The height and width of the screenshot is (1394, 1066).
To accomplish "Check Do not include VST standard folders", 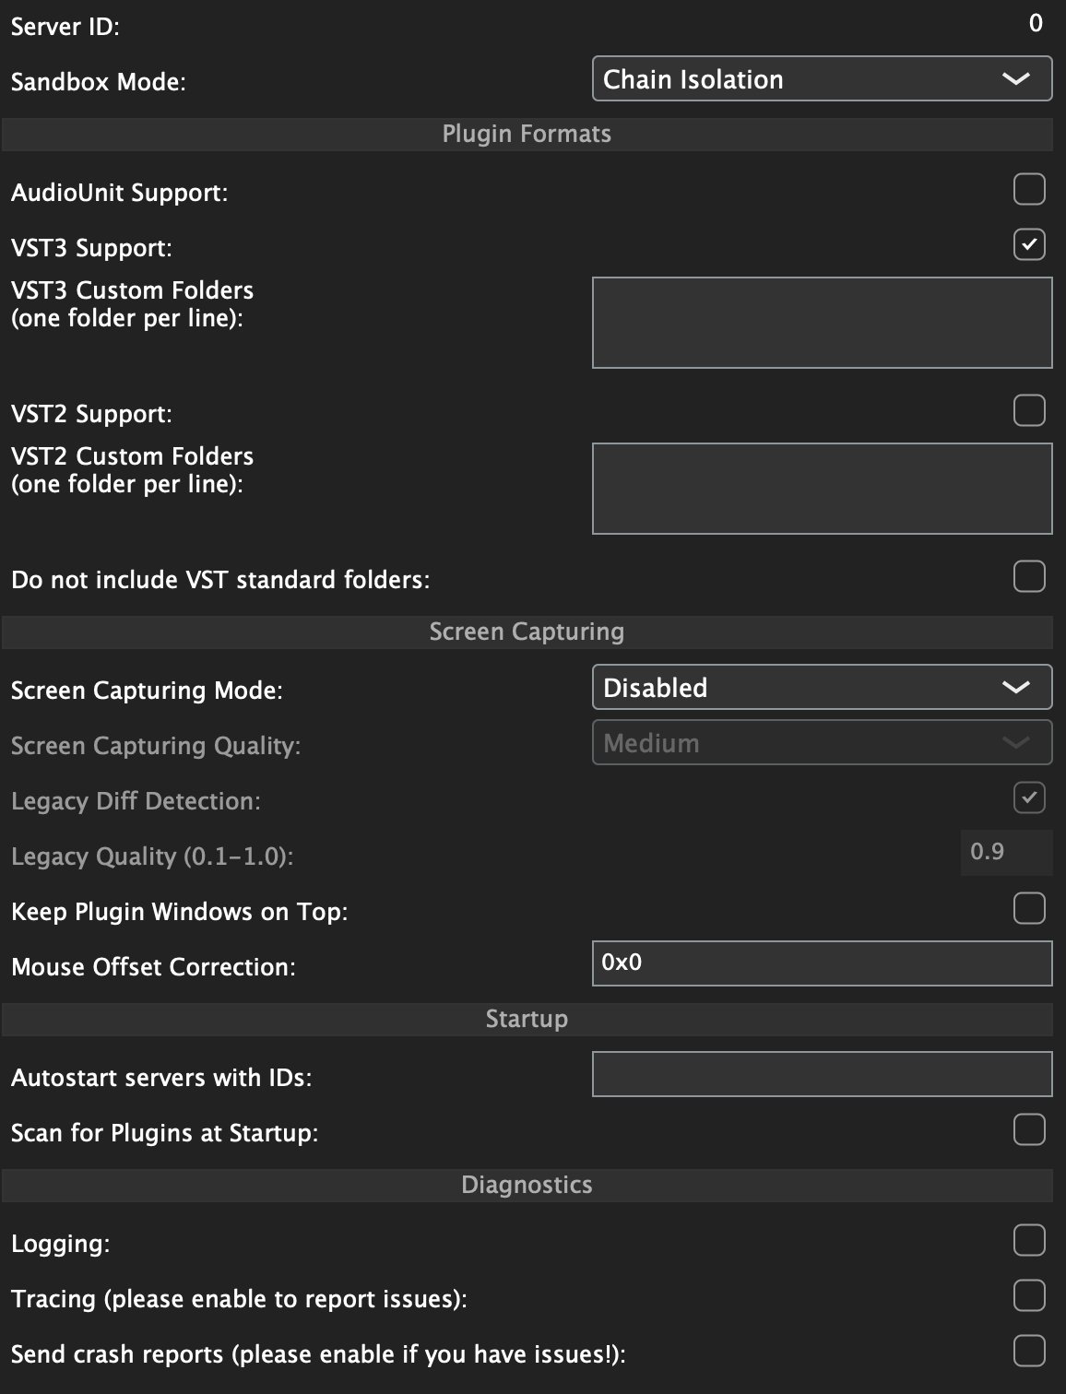I will 1029,577.
